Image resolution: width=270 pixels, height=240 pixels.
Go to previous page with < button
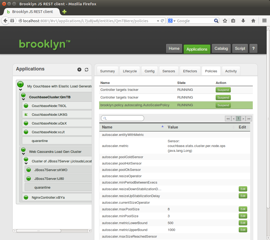pyautogui.click(x=234, y=119)
